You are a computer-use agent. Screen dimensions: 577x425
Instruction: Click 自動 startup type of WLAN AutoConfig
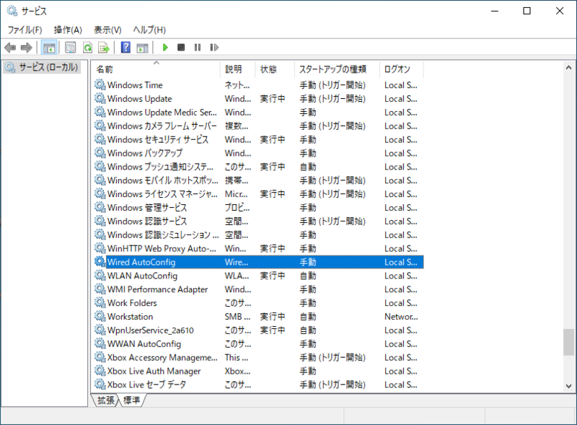(308, 276)
